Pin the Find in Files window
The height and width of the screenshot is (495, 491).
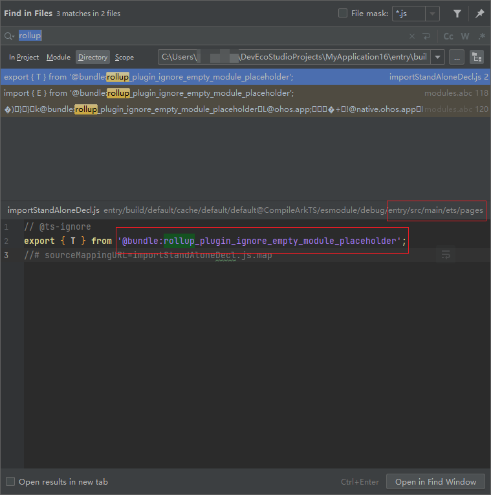click(x=479, y=14)
